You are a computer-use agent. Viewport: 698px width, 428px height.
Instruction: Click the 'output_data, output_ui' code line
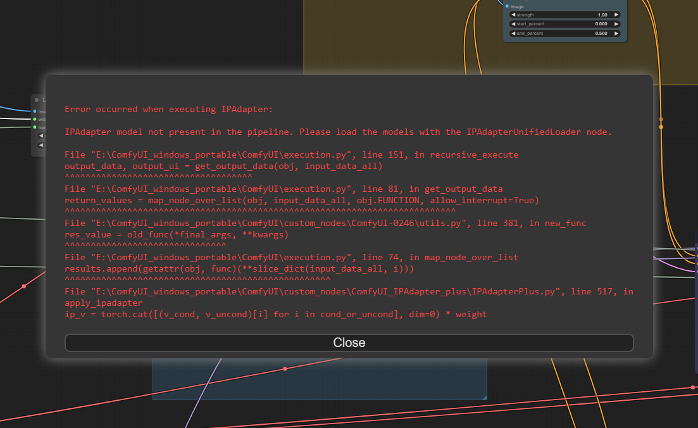[223, 166]
